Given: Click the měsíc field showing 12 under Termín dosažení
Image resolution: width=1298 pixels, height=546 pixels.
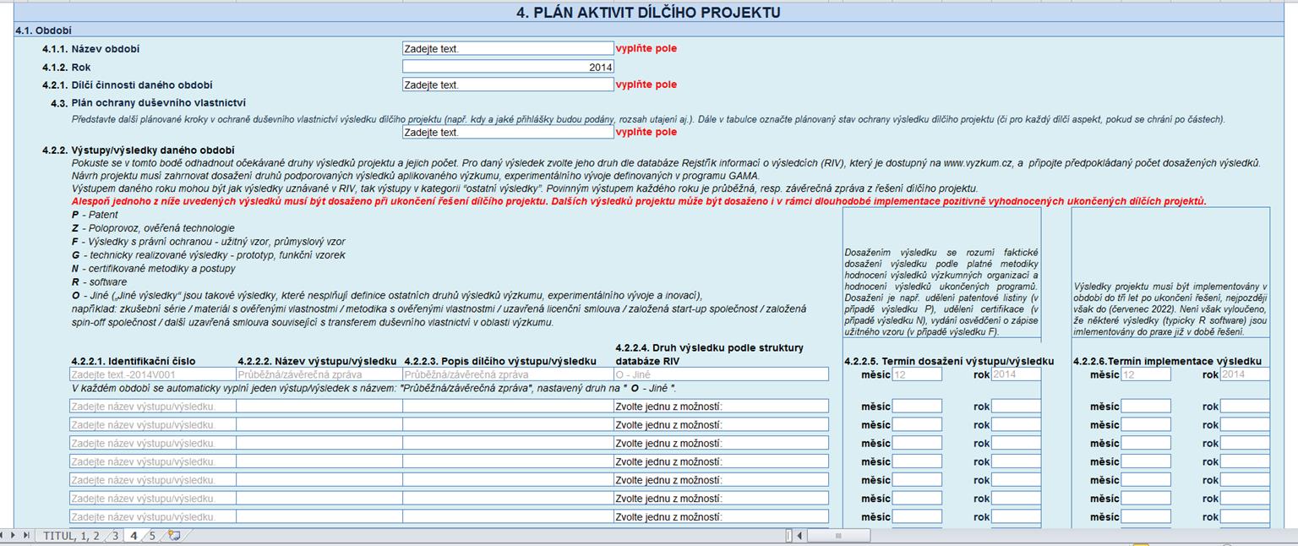Looking at the screenshot, I should click(917, 374).
